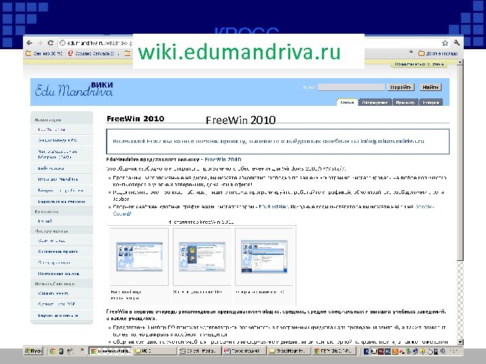Image resolution: width=486 pixels, height=364 pixels.
Task: Switch to the История tab
Action: coord(431,102)
